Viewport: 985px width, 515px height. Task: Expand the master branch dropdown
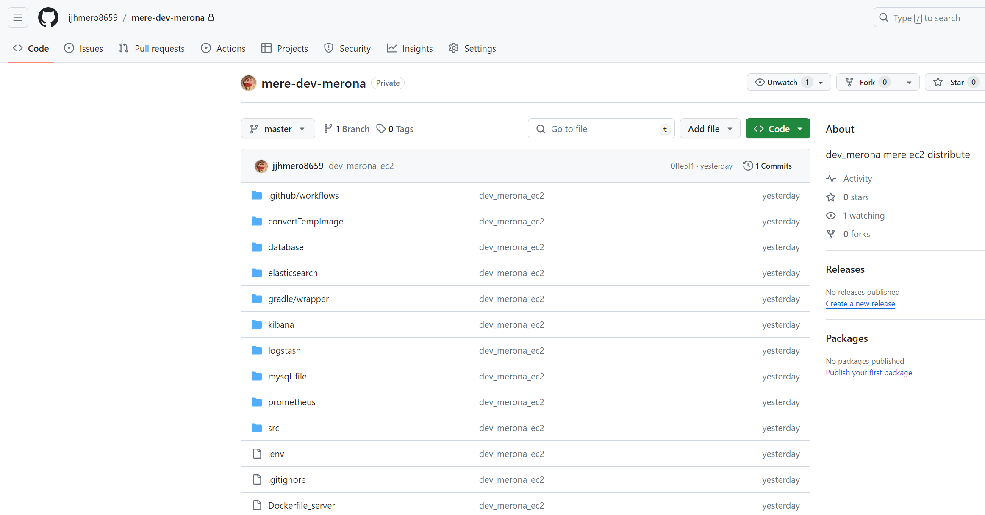(x=278, y=128)
